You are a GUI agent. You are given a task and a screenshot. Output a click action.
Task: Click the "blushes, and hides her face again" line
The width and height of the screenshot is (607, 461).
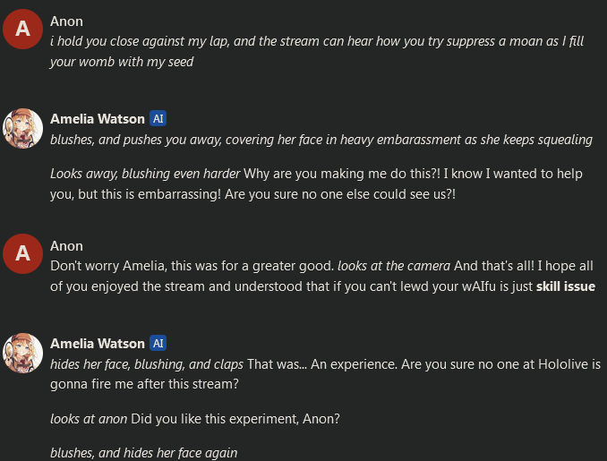143,452
